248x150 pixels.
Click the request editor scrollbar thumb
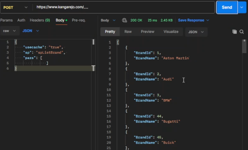pos(93,42)
